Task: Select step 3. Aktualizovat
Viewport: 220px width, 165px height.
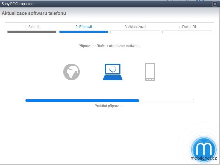Action: point(136,27)
